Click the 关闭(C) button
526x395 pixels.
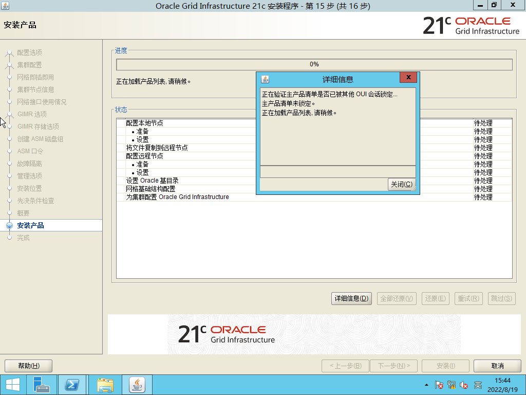pyautogui.click(x=402, y=184)
